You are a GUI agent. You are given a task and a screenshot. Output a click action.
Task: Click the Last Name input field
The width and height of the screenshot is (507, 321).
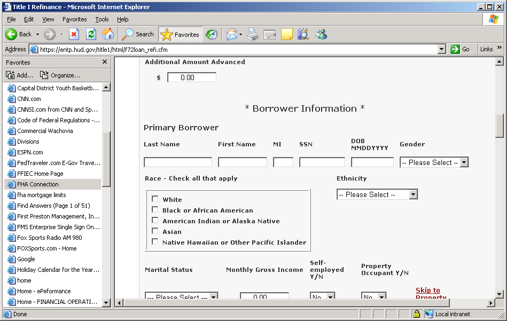click(178, 162)
